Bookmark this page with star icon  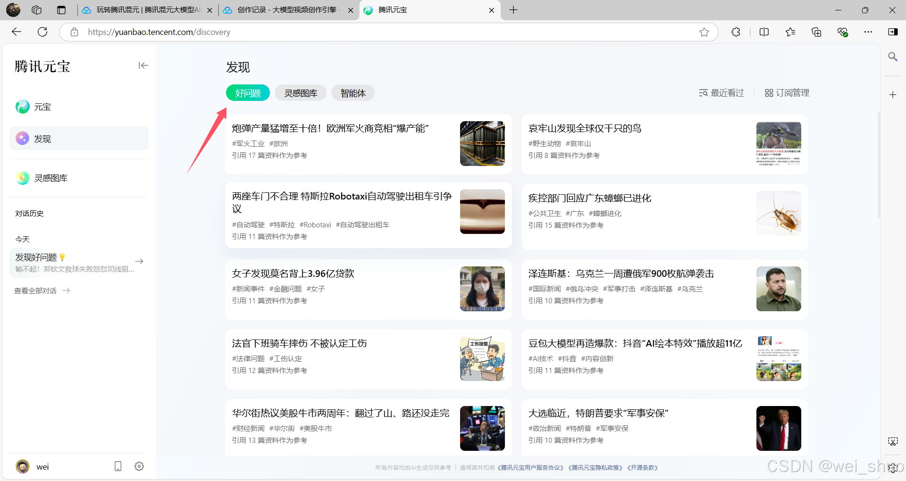[x=704, y=32]
